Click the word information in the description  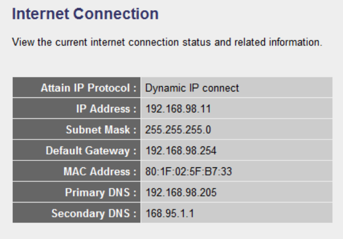(x=295, y=42)
